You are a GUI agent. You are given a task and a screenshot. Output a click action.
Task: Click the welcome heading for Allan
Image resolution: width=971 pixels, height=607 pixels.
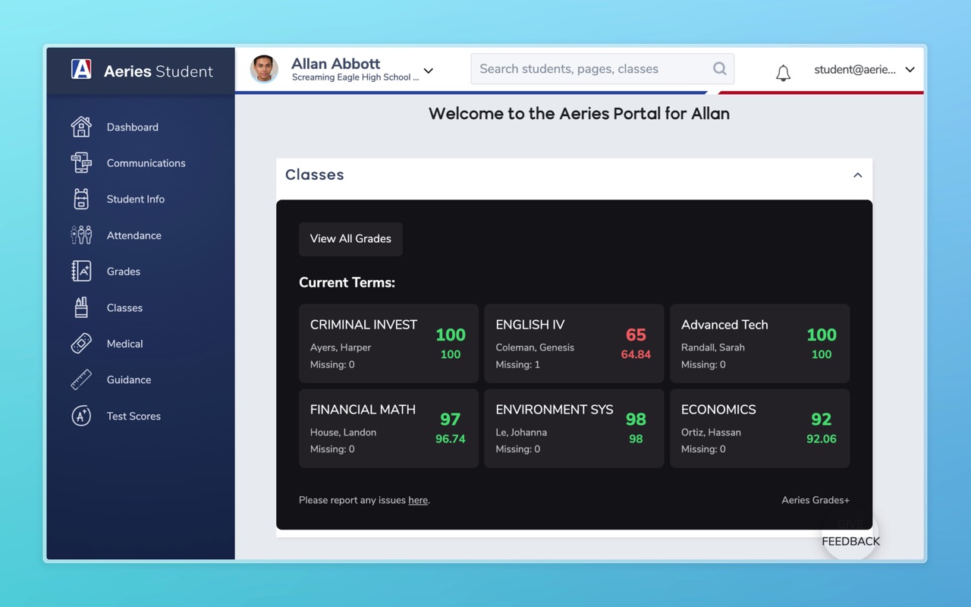(x=579, y=114)
